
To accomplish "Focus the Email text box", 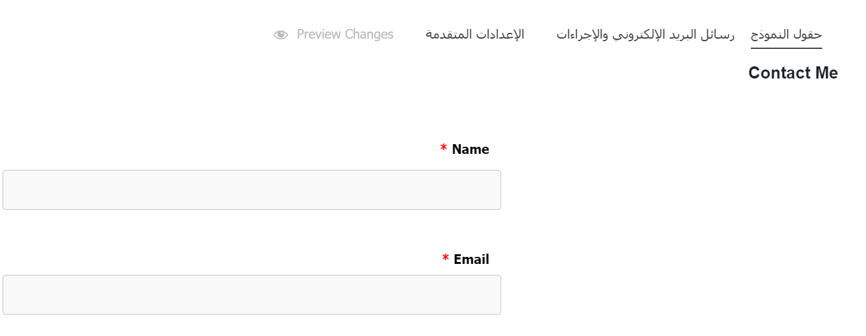I will click(x=252, y=295).
